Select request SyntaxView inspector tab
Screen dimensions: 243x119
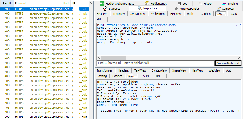(138, 14)
